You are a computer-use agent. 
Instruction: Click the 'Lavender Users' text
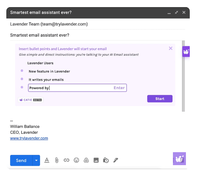(40, 63)
